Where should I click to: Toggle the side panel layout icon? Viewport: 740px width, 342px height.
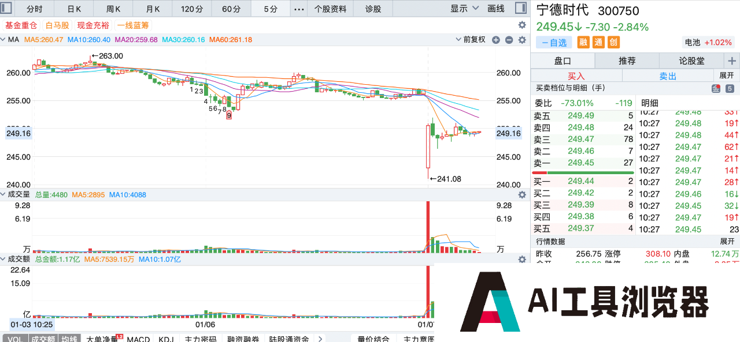521,9
